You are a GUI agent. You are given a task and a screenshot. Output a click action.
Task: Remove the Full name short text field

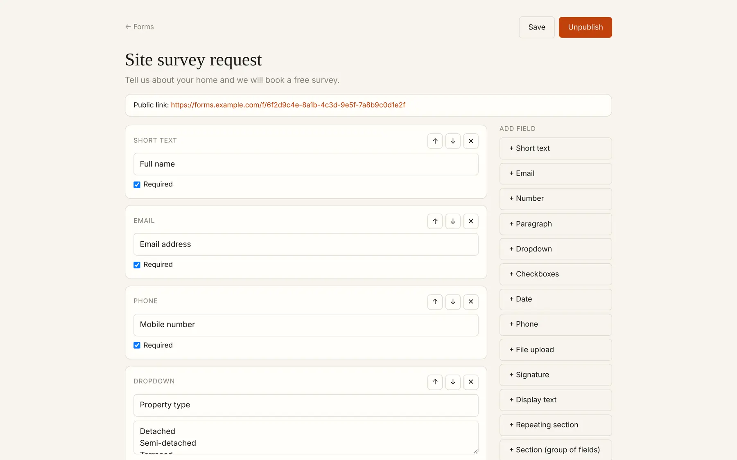471,141
